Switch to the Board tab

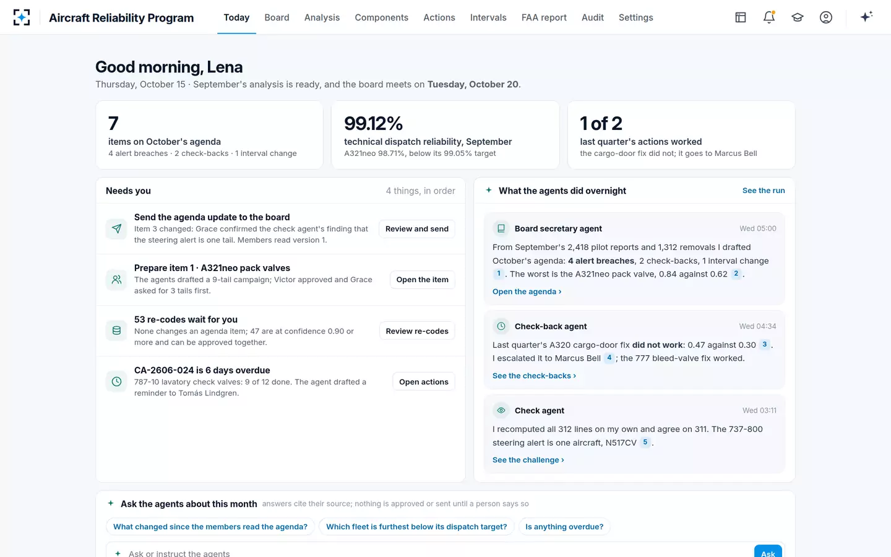[x=277, y=17]
